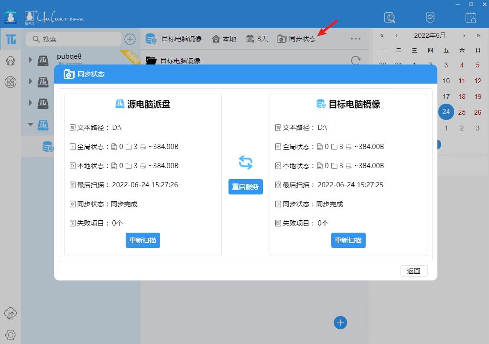
Task: Open the settings gear in the bottom-left sidebar
Action: [10, 335]
